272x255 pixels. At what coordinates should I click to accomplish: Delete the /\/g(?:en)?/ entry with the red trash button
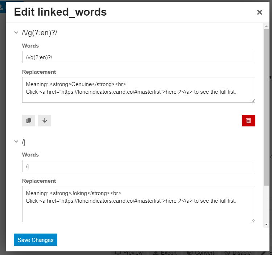(x=248, y=120)
